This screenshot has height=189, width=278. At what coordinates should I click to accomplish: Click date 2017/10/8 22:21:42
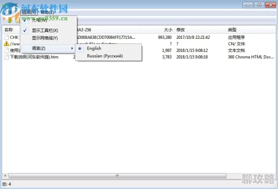coord(193,37)
